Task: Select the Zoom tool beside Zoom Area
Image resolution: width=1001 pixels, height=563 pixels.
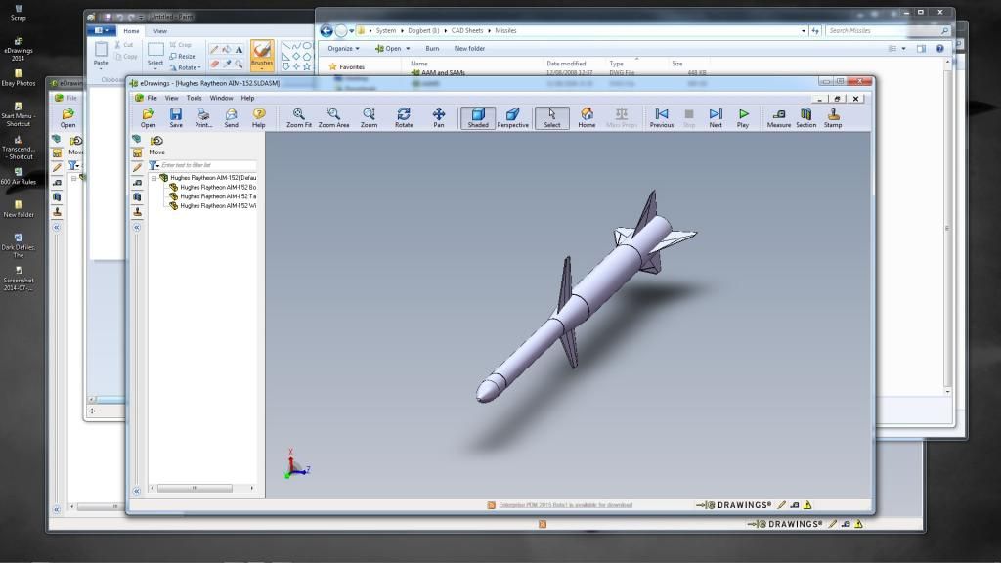Action: tap(369, 118)
